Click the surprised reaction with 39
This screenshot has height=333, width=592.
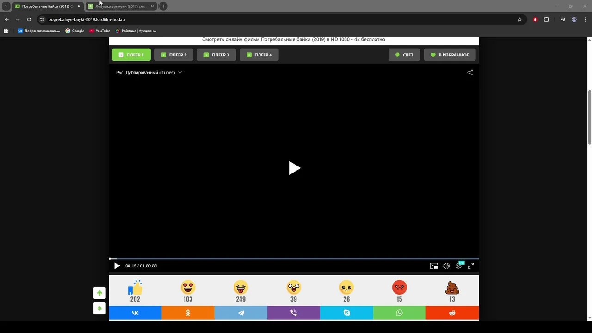pos(294,291)
